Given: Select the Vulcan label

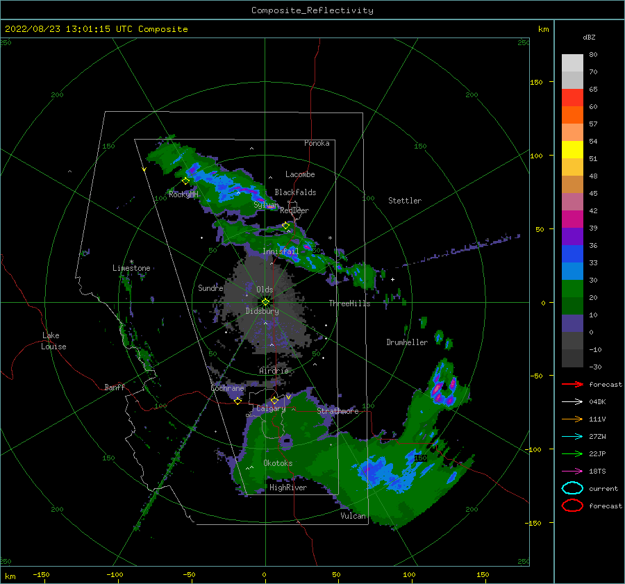Looking at the screenshot, I should click(x=353, y=516).
